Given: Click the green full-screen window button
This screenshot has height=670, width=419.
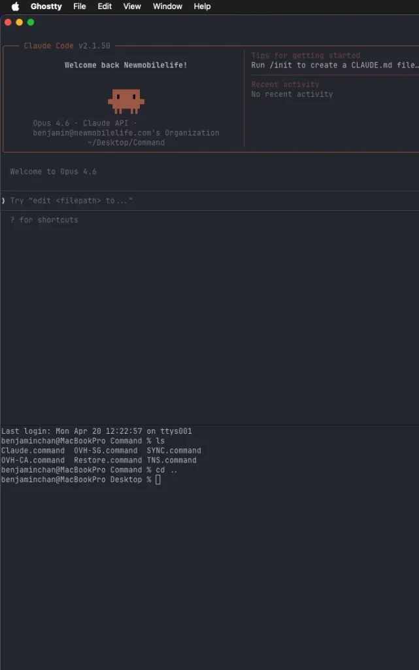Looking at the screenshot, I should pyautogui.click(x=30, y=22).
